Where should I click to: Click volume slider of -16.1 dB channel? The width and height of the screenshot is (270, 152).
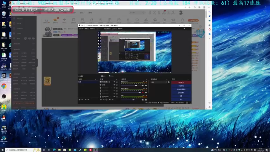tap(131, 100)
